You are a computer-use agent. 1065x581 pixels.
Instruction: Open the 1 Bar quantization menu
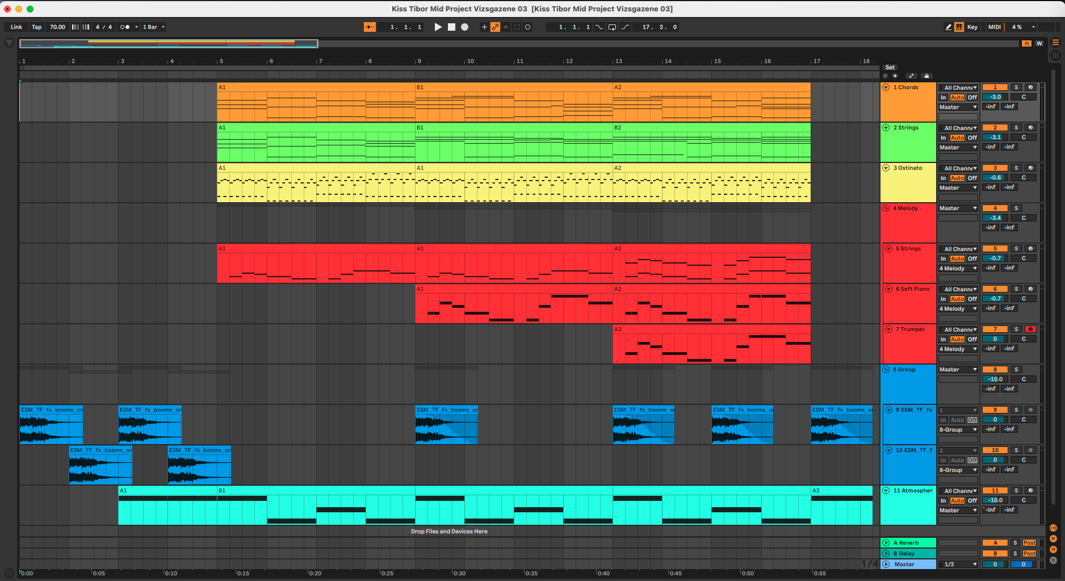click(153, 27)
